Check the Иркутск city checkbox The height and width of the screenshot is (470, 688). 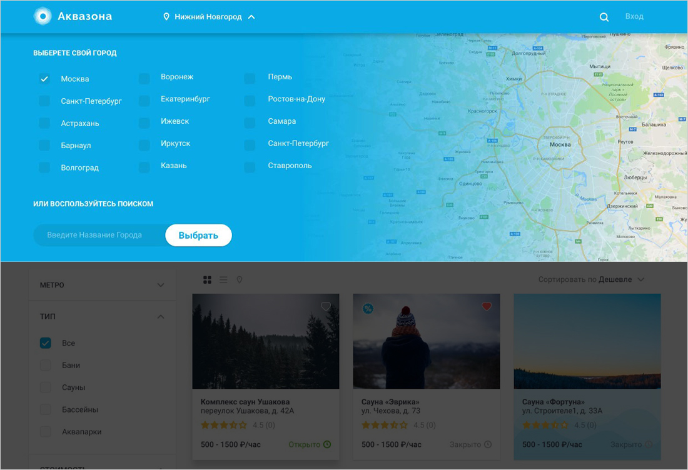144,145
